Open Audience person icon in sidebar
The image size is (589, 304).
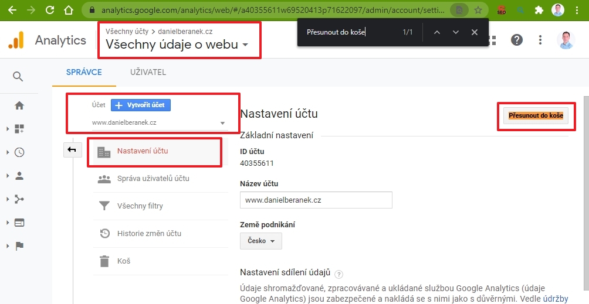tap(19, 176)
